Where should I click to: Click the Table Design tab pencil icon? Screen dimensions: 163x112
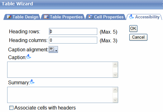[x=9, y=17]
